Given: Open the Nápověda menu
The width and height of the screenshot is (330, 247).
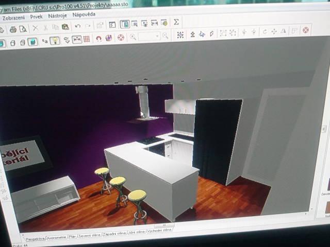Looking at the screenshot, I should click(84, 14).
